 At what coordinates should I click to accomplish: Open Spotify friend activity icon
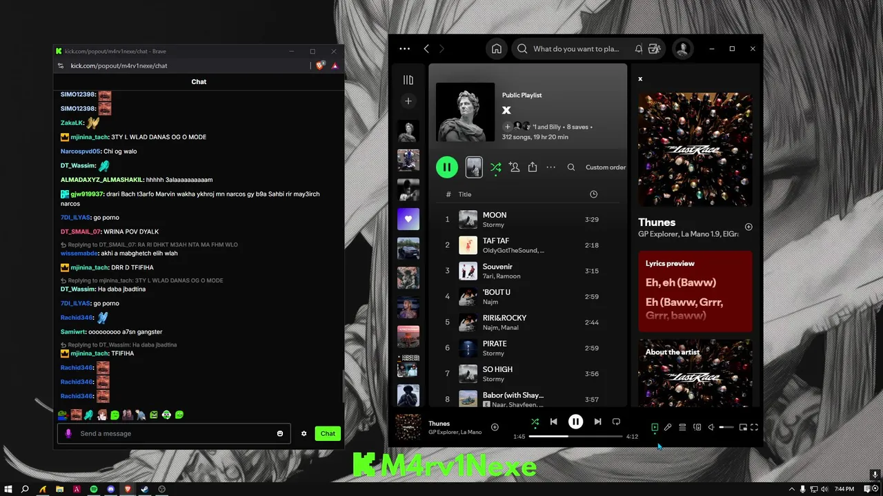[655, 49]
